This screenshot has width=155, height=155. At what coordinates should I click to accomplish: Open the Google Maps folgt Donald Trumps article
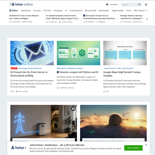point(122,74)
